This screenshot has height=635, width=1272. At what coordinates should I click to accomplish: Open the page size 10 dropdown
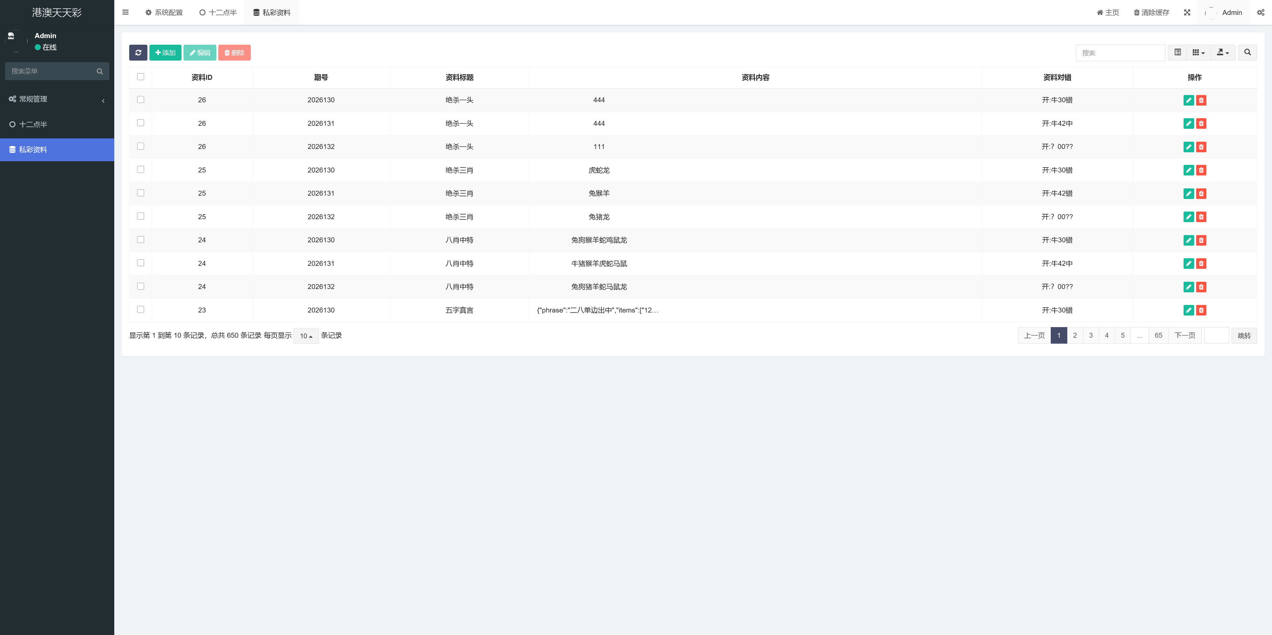click(x=306, y=336)
